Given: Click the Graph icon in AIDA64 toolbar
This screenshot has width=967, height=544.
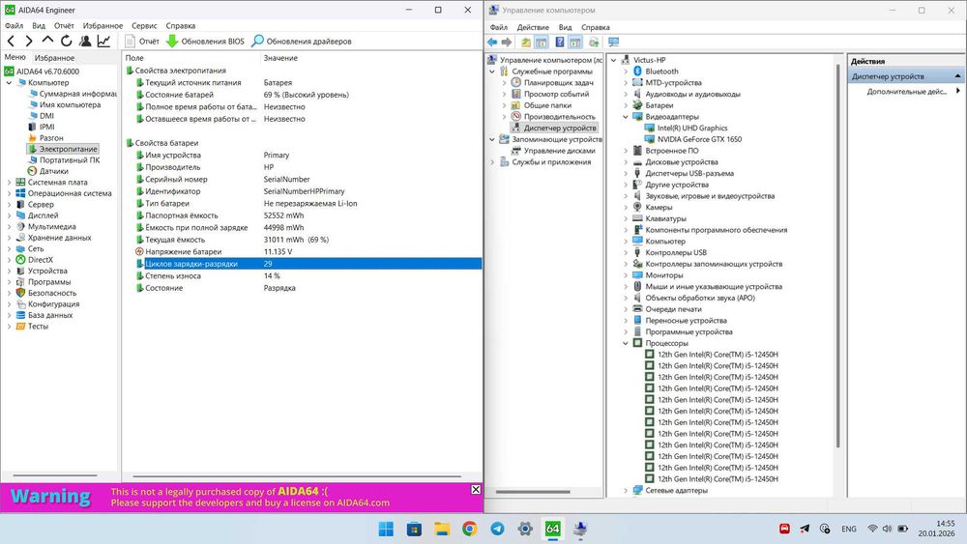Looking at the screenshot, I should [103, 42].
